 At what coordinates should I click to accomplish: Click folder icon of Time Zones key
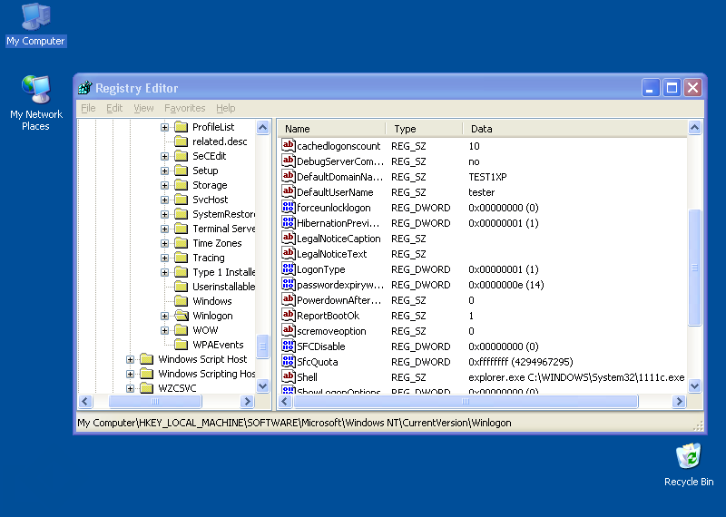point(181,243)
